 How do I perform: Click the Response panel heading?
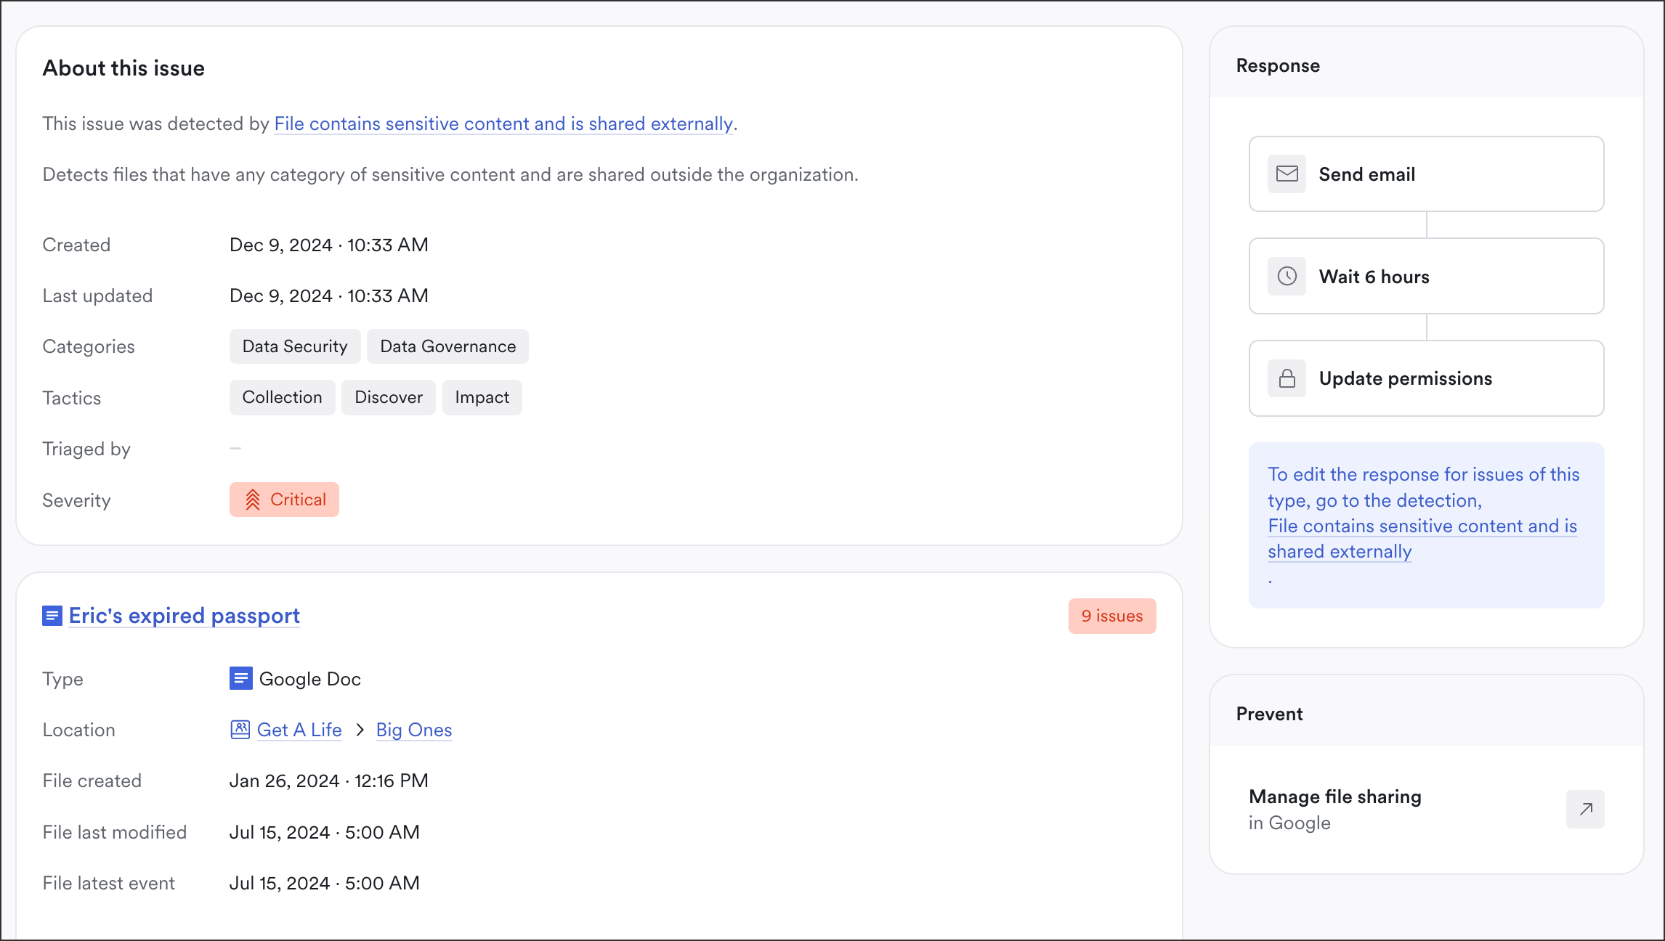[x=1278, y=65]
